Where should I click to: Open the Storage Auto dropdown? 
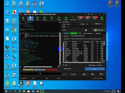pyautogui.click(x=89, y=24)
